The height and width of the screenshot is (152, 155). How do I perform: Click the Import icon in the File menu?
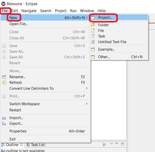[x=4, y=118]
